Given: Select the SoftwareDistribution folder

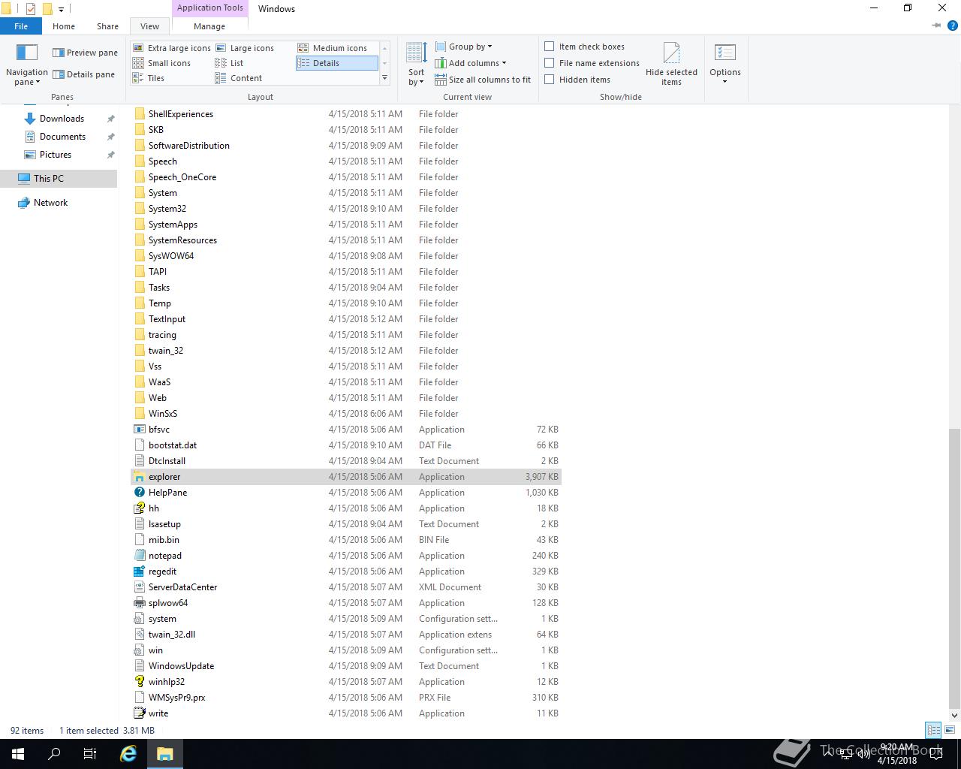Looking at the screenshot, I should click(x=346, y=146).
